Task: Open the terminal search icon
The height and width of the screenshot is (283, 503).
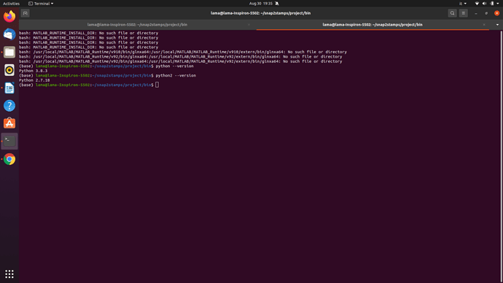Action: point(452,13)
